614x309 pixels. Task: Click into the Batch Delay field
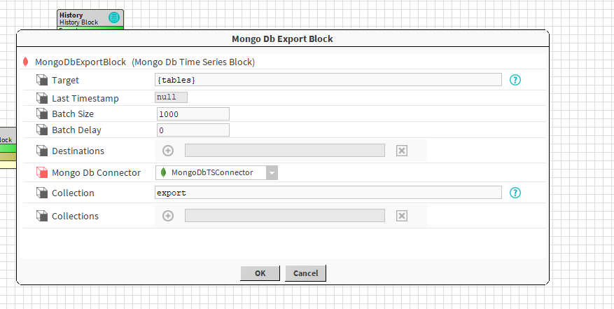coord(193,130)
